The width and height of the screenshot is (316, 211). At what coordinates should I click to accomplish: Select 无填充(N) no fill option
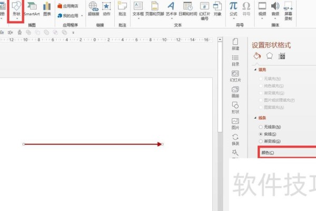(270, 79)
